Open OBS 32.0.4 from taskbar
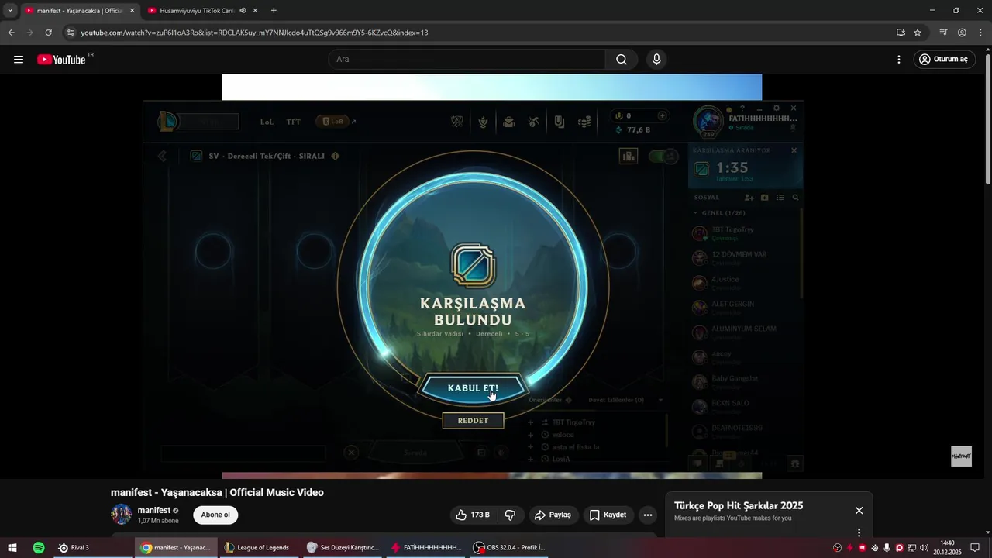 (x=510, y=548)
